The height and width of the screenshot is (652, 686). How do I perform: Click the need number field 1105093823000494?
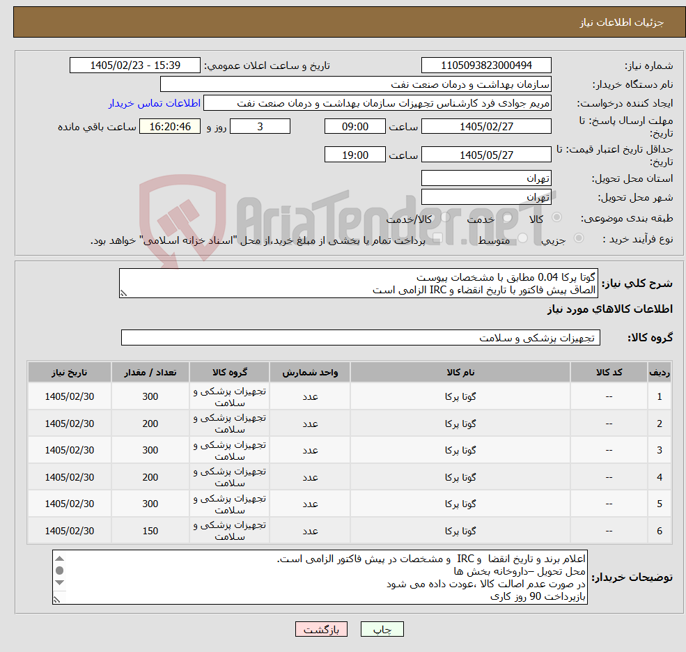pyautogui.click(x=486, y=65)
